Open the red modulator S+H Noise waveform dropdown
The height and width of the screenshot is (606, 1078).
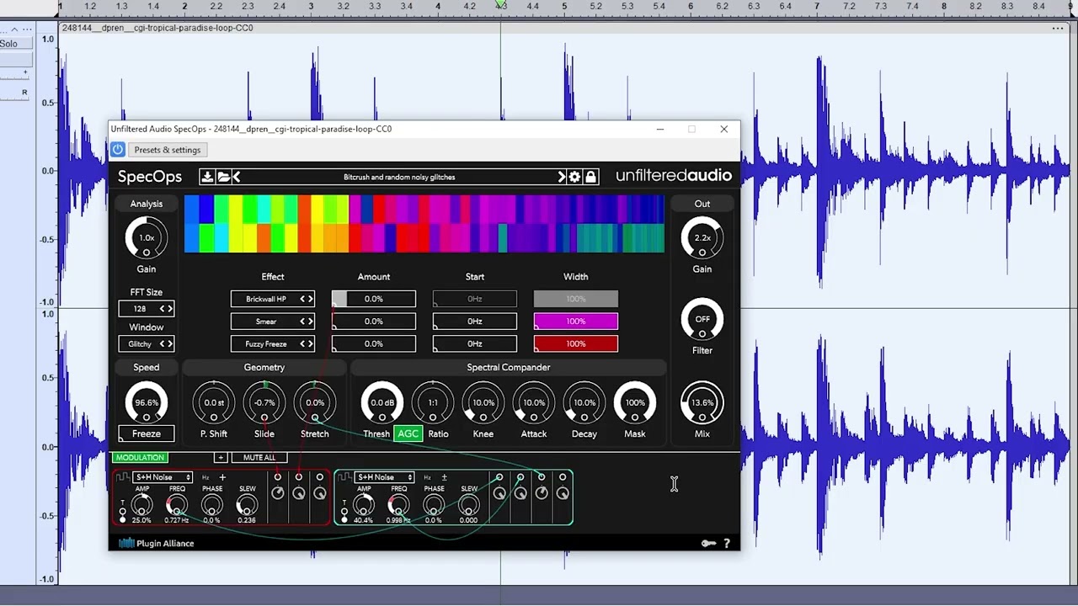coord(162,477)
